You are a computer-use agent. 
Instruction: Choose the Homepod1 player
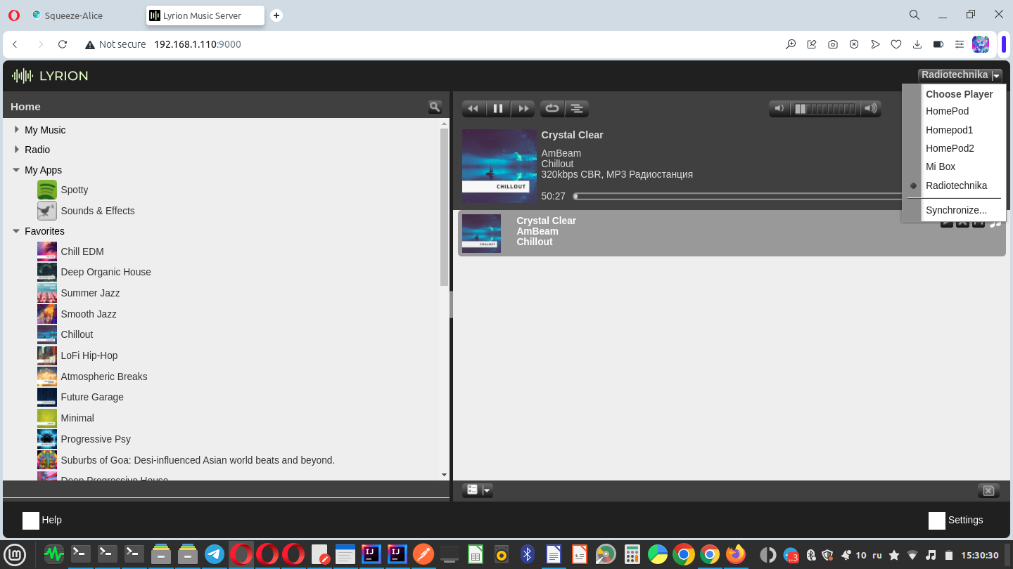click(949, 130)
